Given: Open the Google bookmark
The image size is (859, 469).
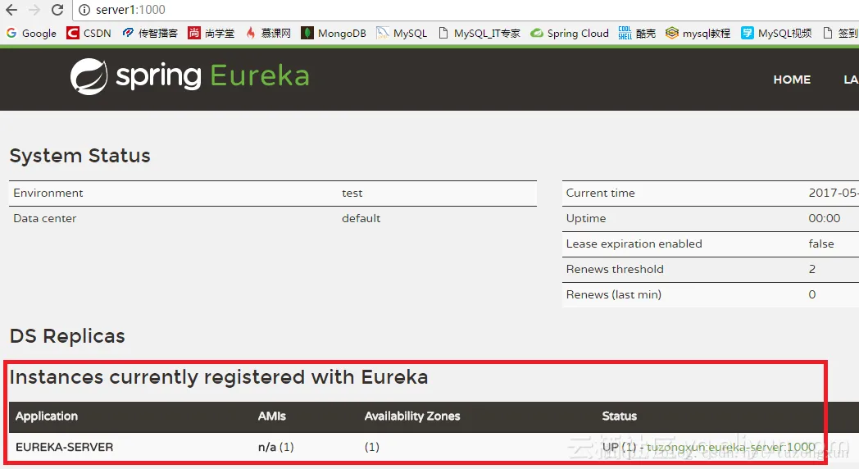Looking at the screenshot, I should 31,34.
